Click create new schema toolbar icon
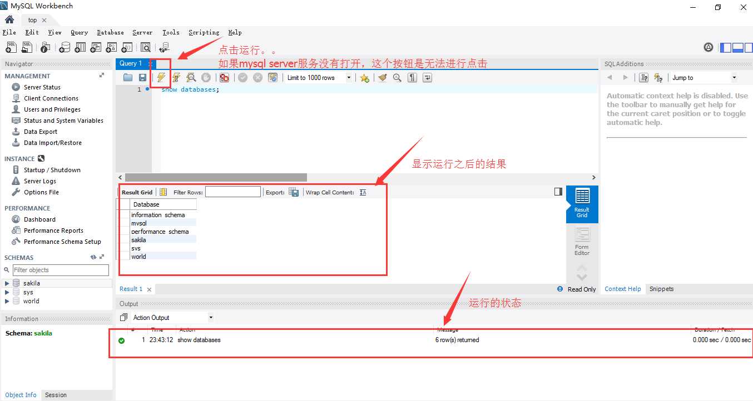753x401 pixels. (x=65, y=48)
